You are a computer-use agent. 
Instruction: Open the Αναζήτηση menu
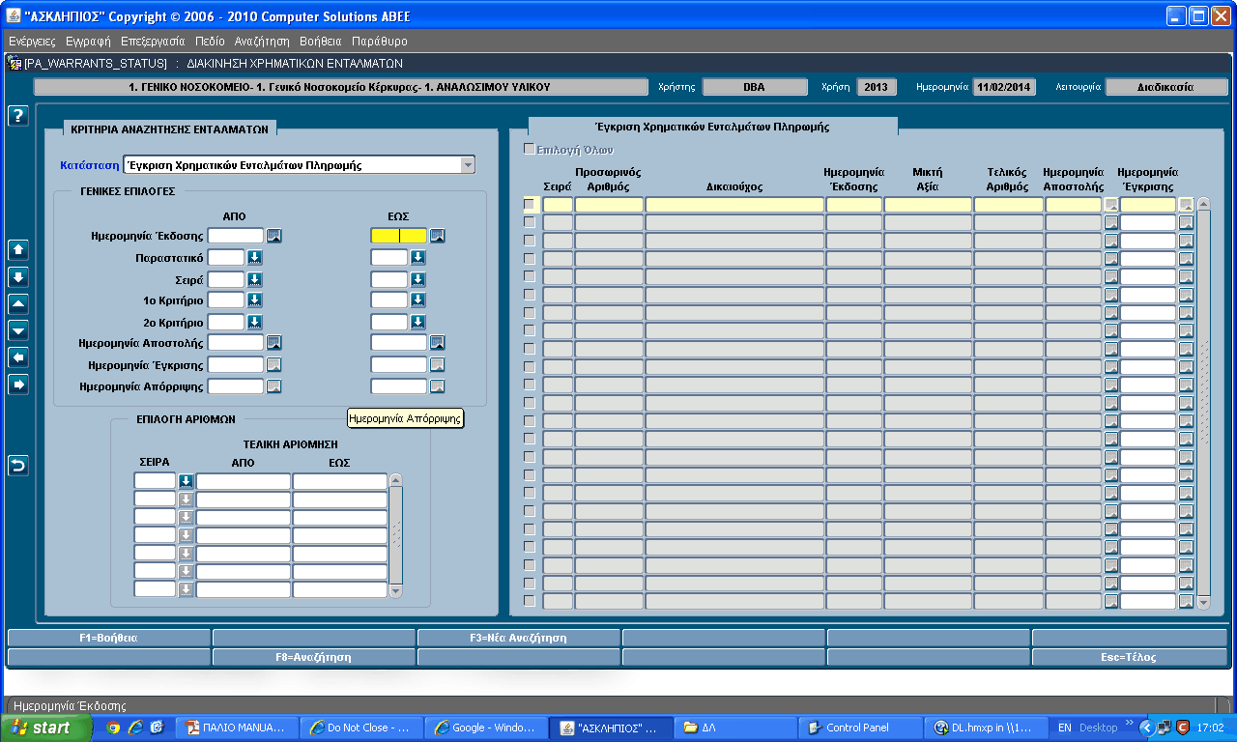tap(262, 42)
